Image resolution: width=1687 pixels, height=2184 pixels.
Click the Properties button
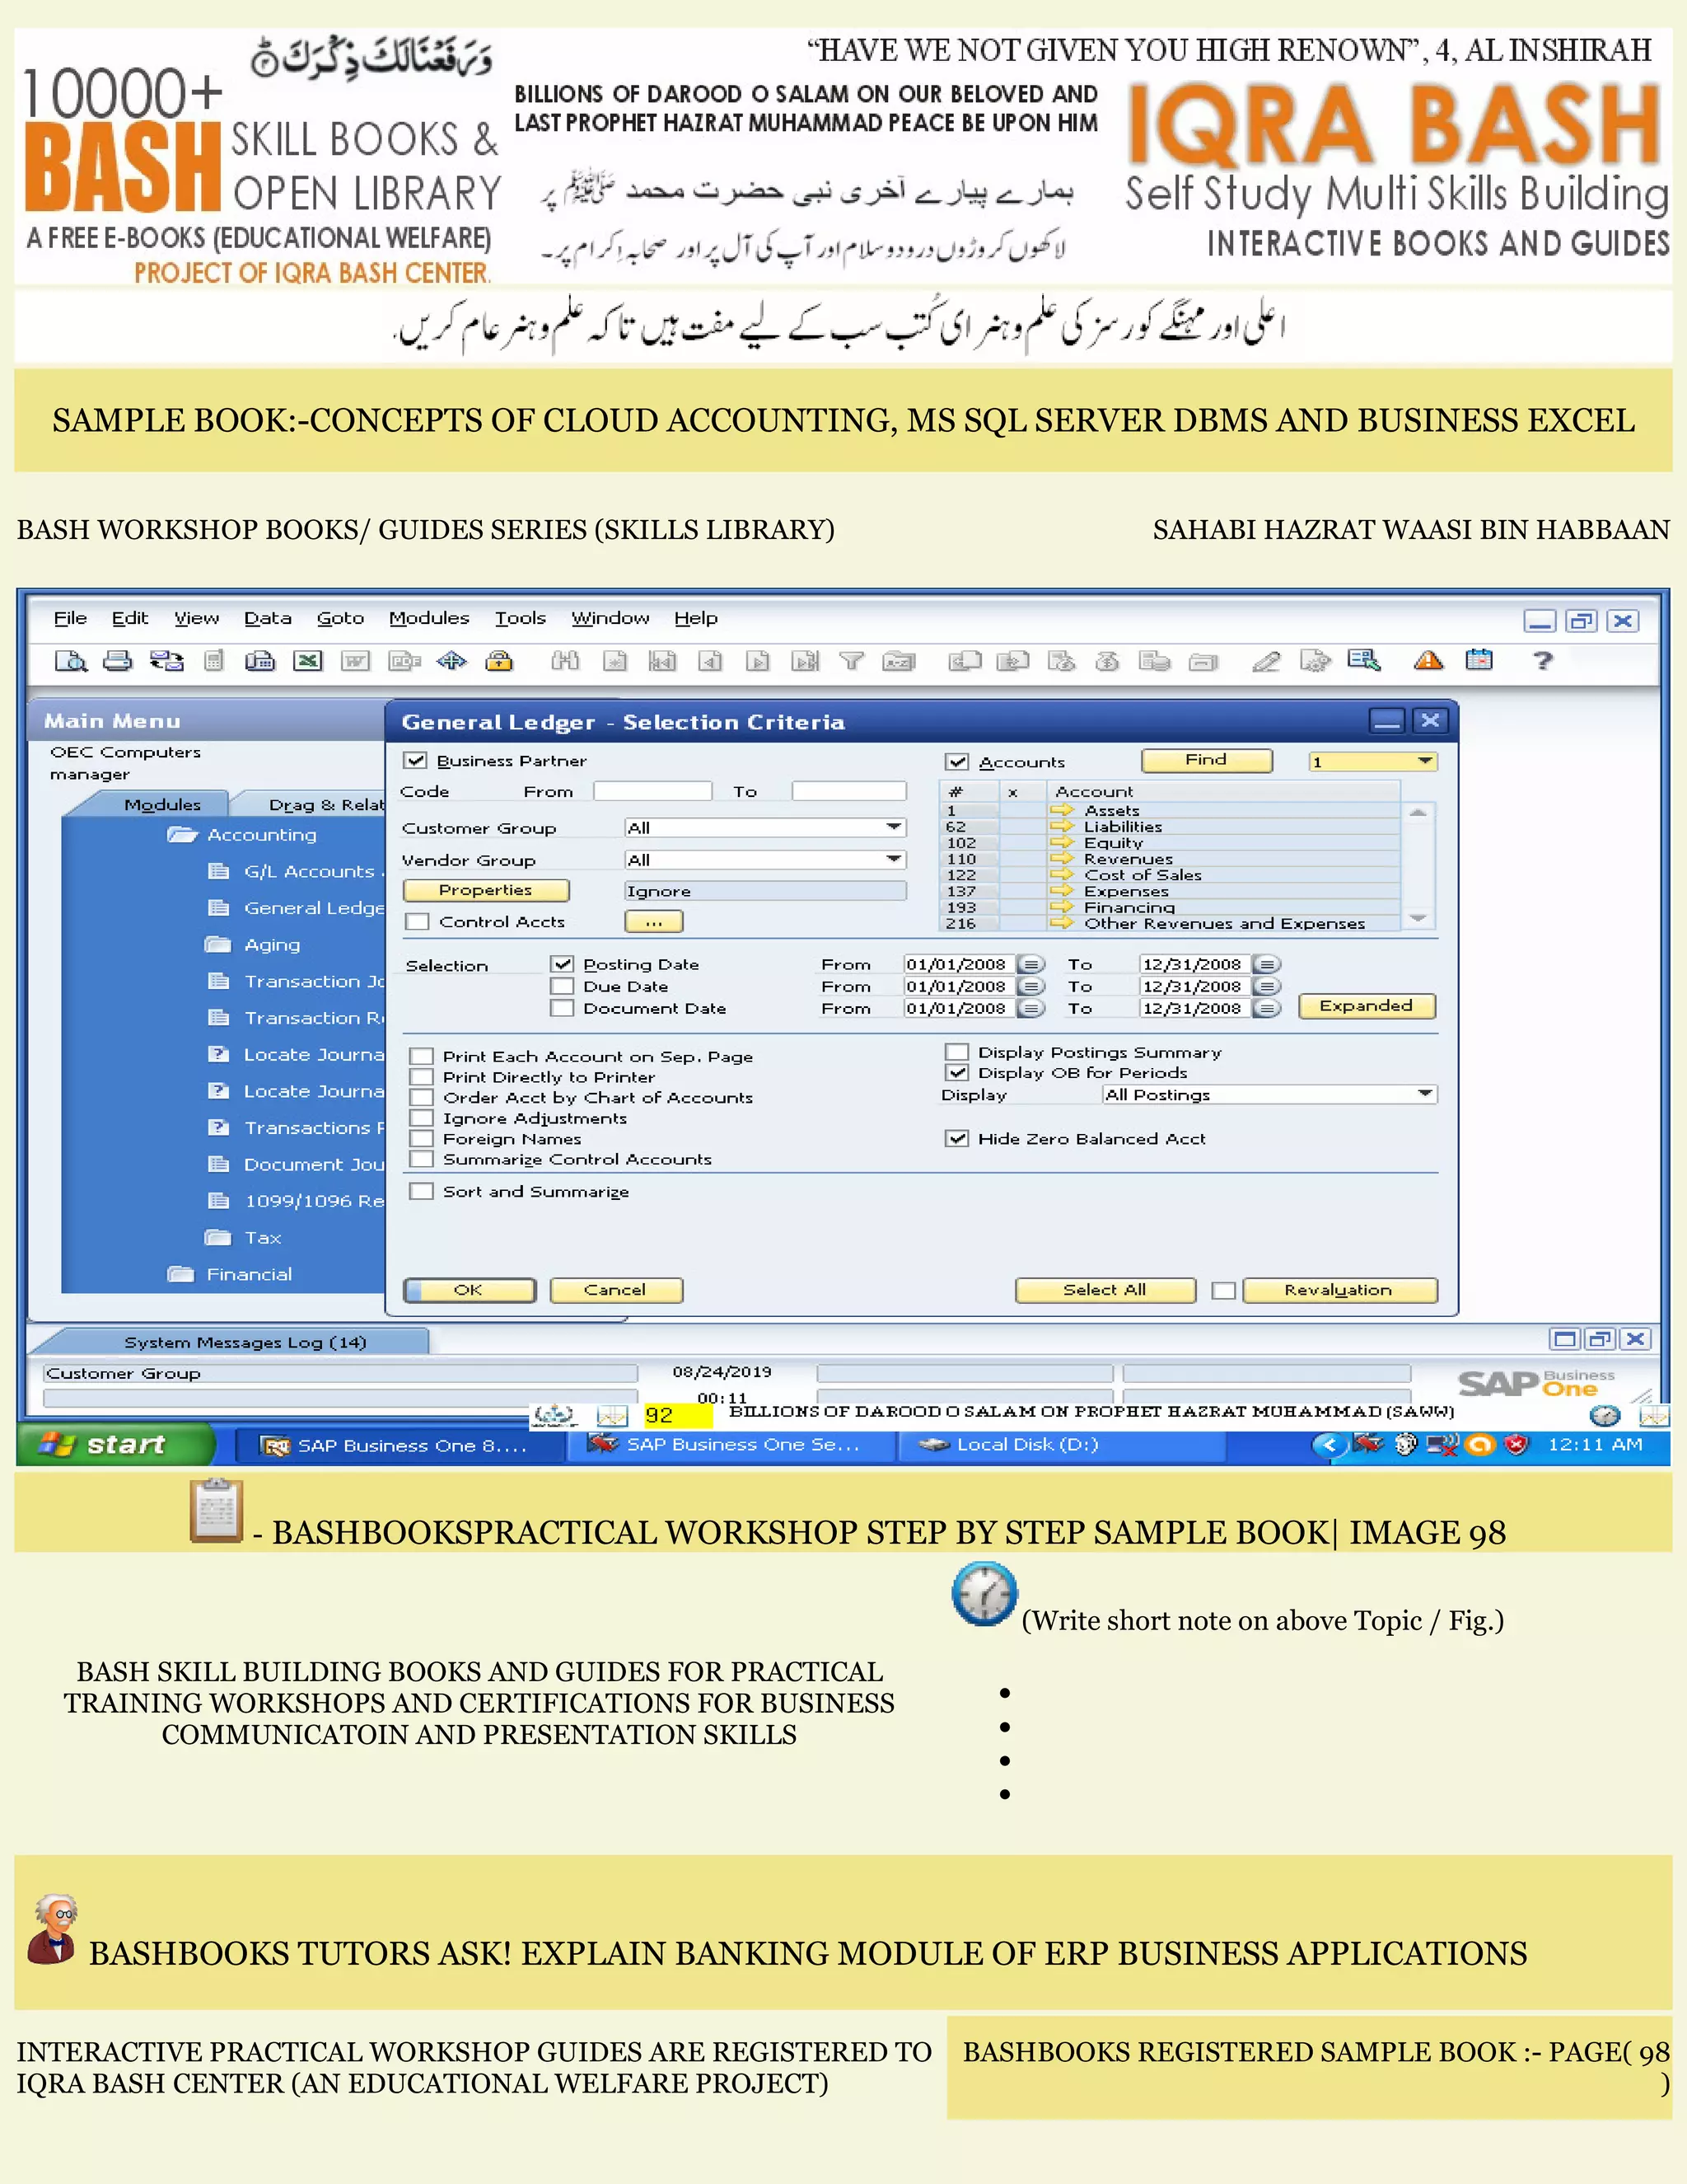[x=486, y=890]
